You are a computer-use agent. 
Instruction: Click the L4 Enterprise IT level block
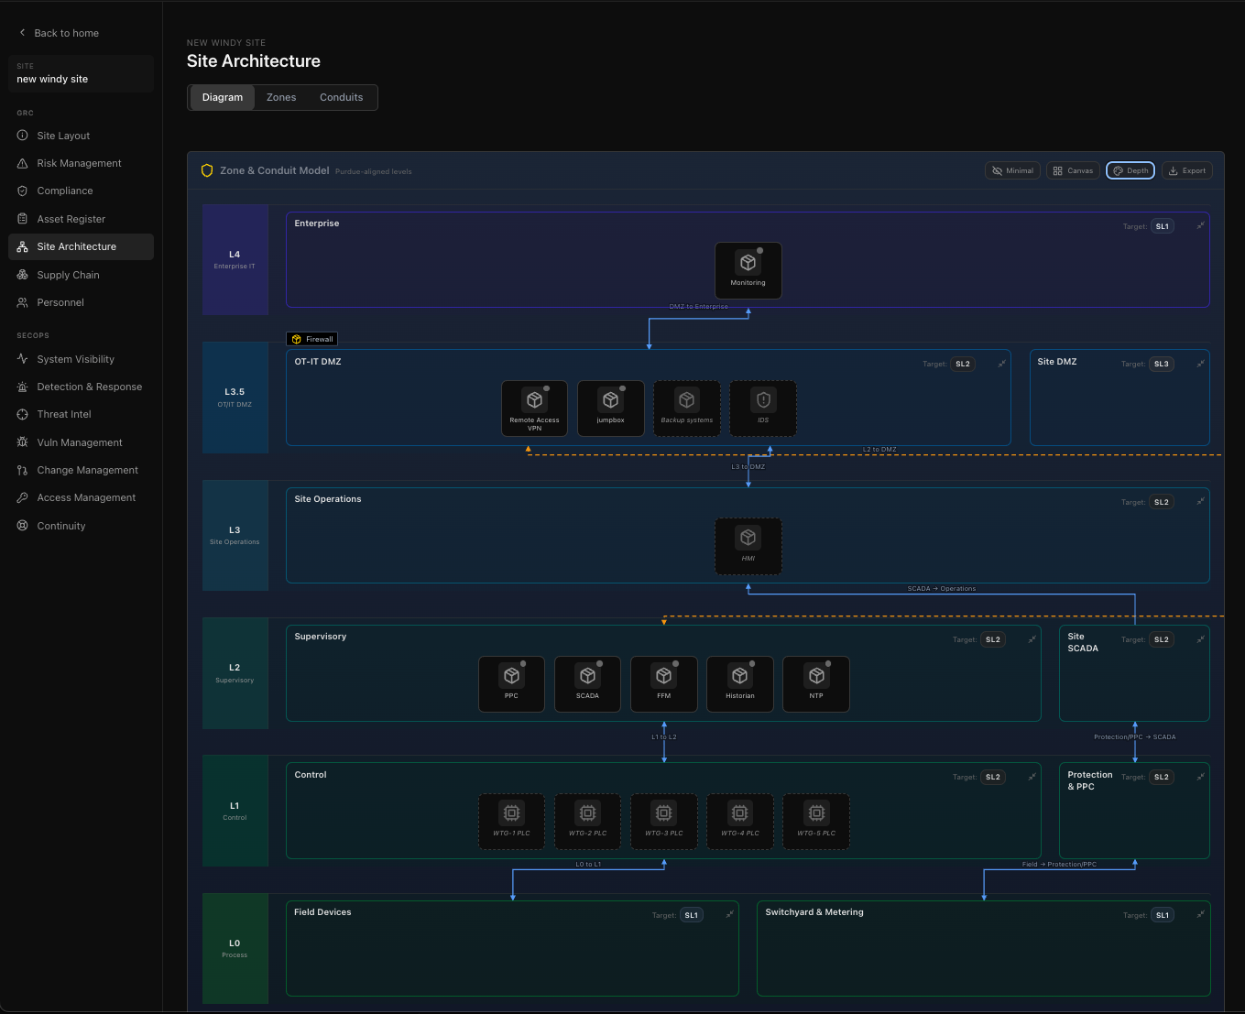coord(235,259)
